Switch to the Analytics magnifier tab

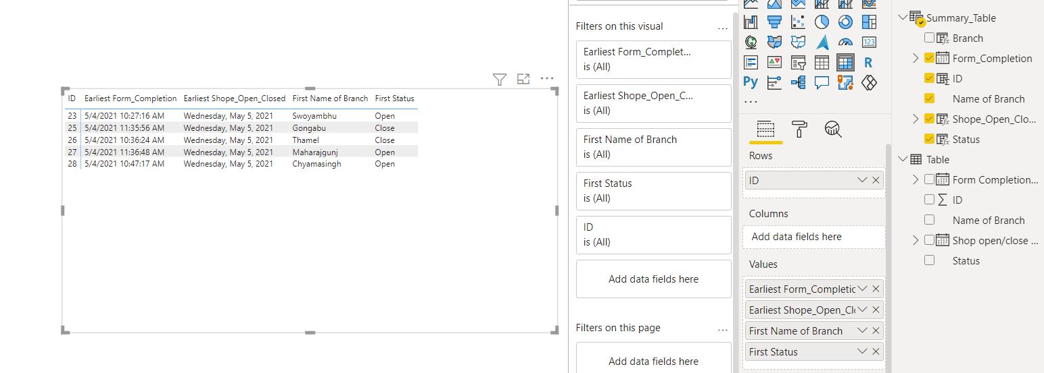833,129
